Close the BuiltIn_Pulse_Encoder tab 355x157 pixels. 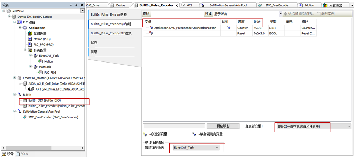tap(177, 5)
